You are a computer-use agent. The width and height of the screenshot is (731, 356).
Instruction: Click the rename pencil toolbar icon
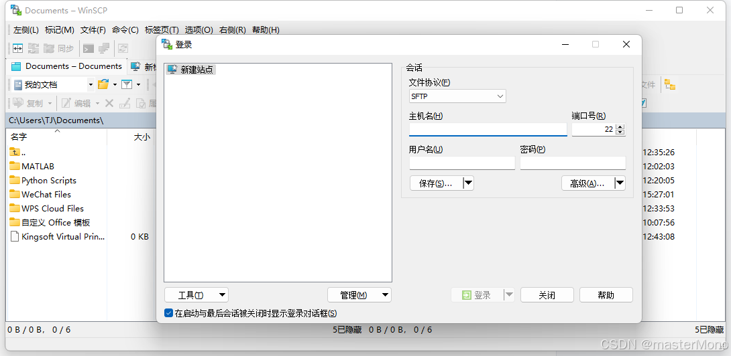point(125,103)
